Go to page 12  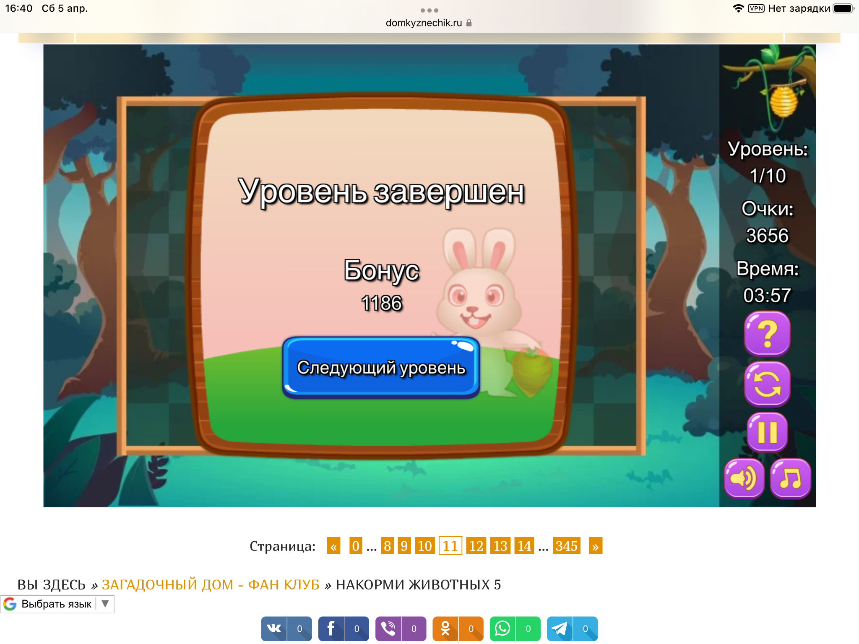476,546
